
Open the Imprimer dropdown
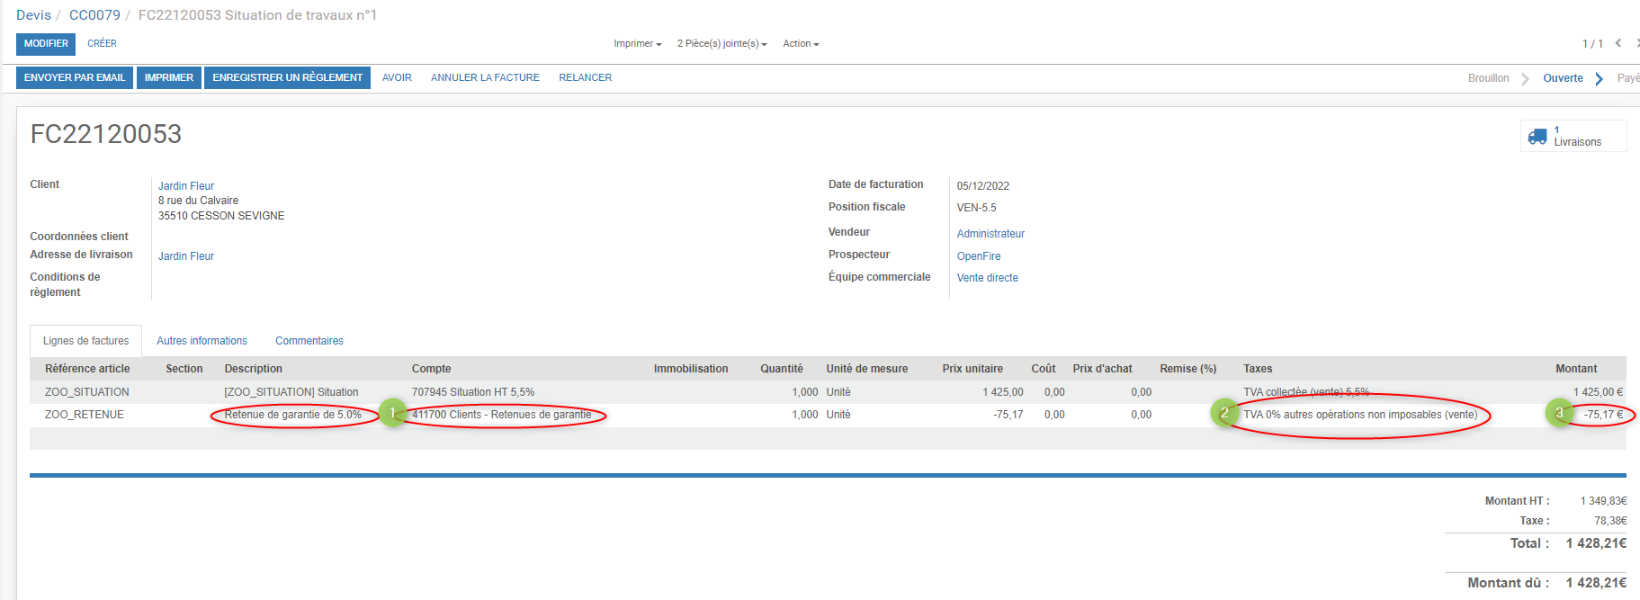638,43
